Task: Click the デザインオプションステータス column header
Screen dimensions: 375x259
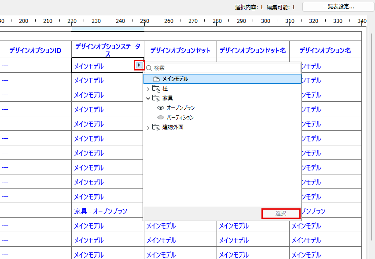Action: (x=108, y=49)
